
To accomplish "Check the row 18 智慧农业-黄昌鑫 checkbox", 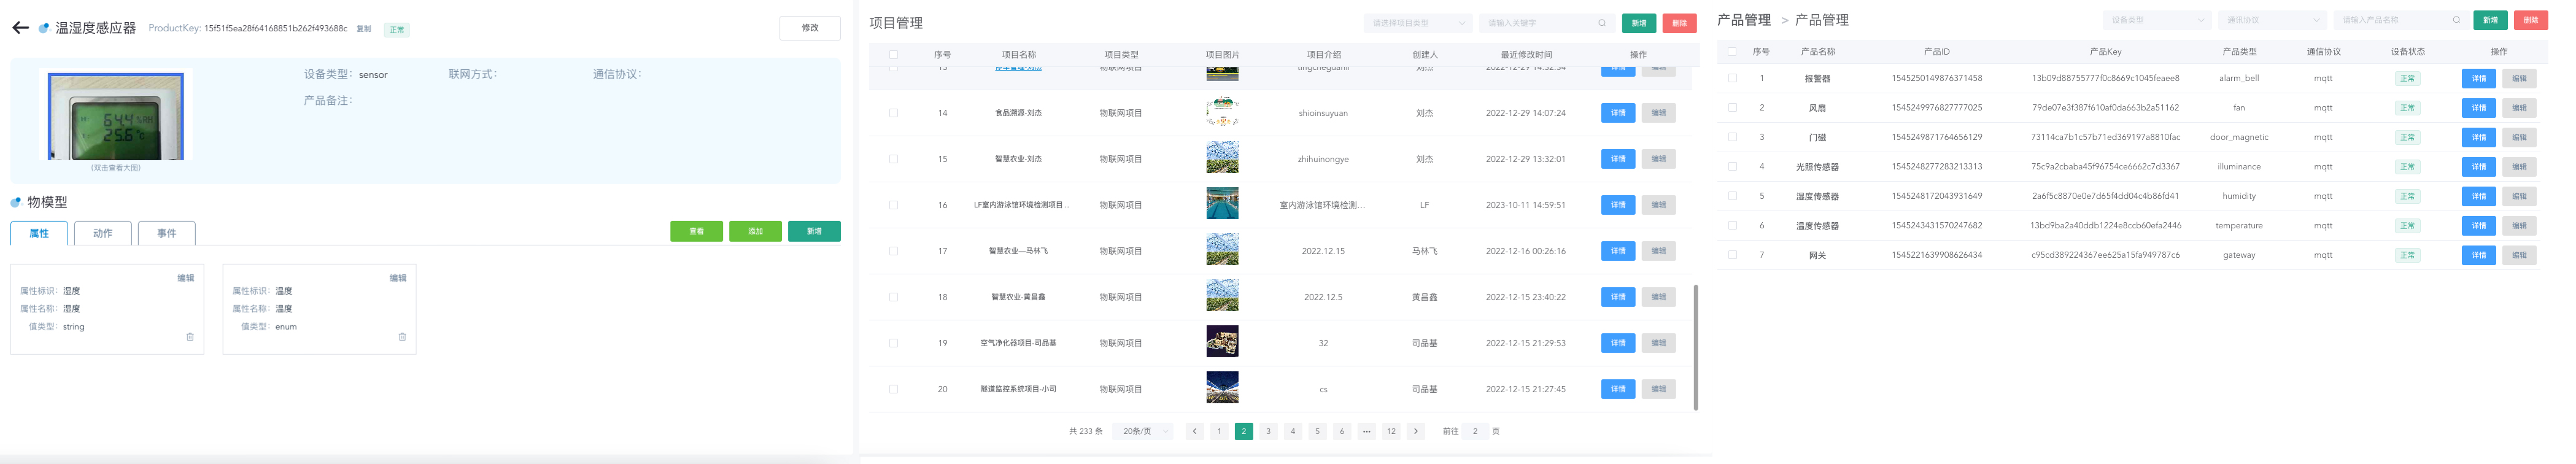I will pyautogui.click(x=893, y=297).
